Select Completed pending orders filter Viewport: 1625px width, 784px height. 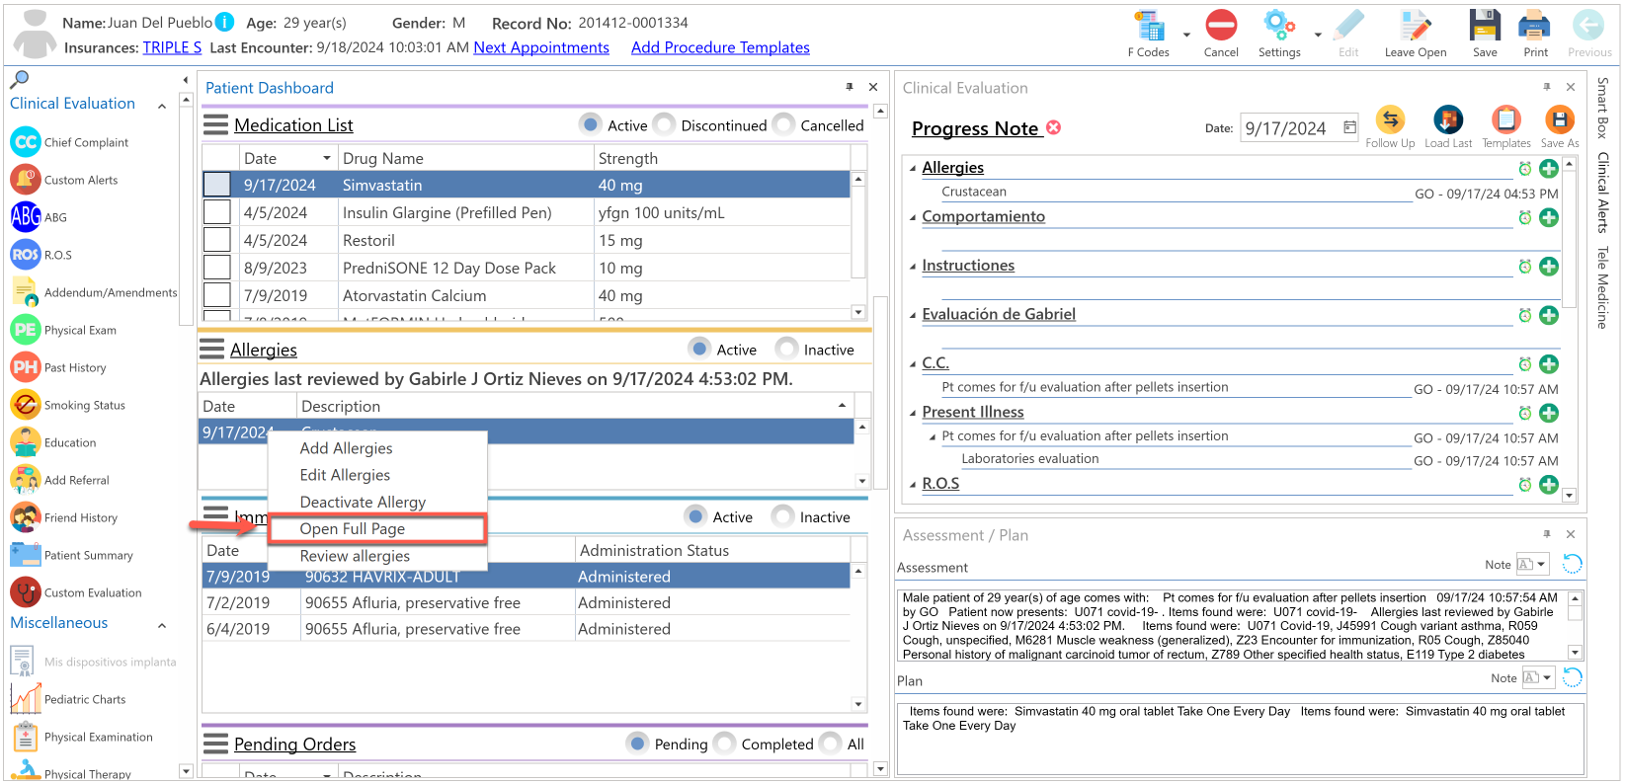(725, 743)
